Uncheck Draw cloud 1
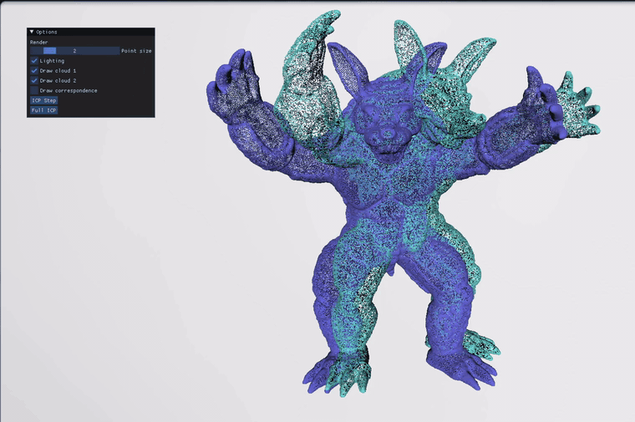 [34, 70]
